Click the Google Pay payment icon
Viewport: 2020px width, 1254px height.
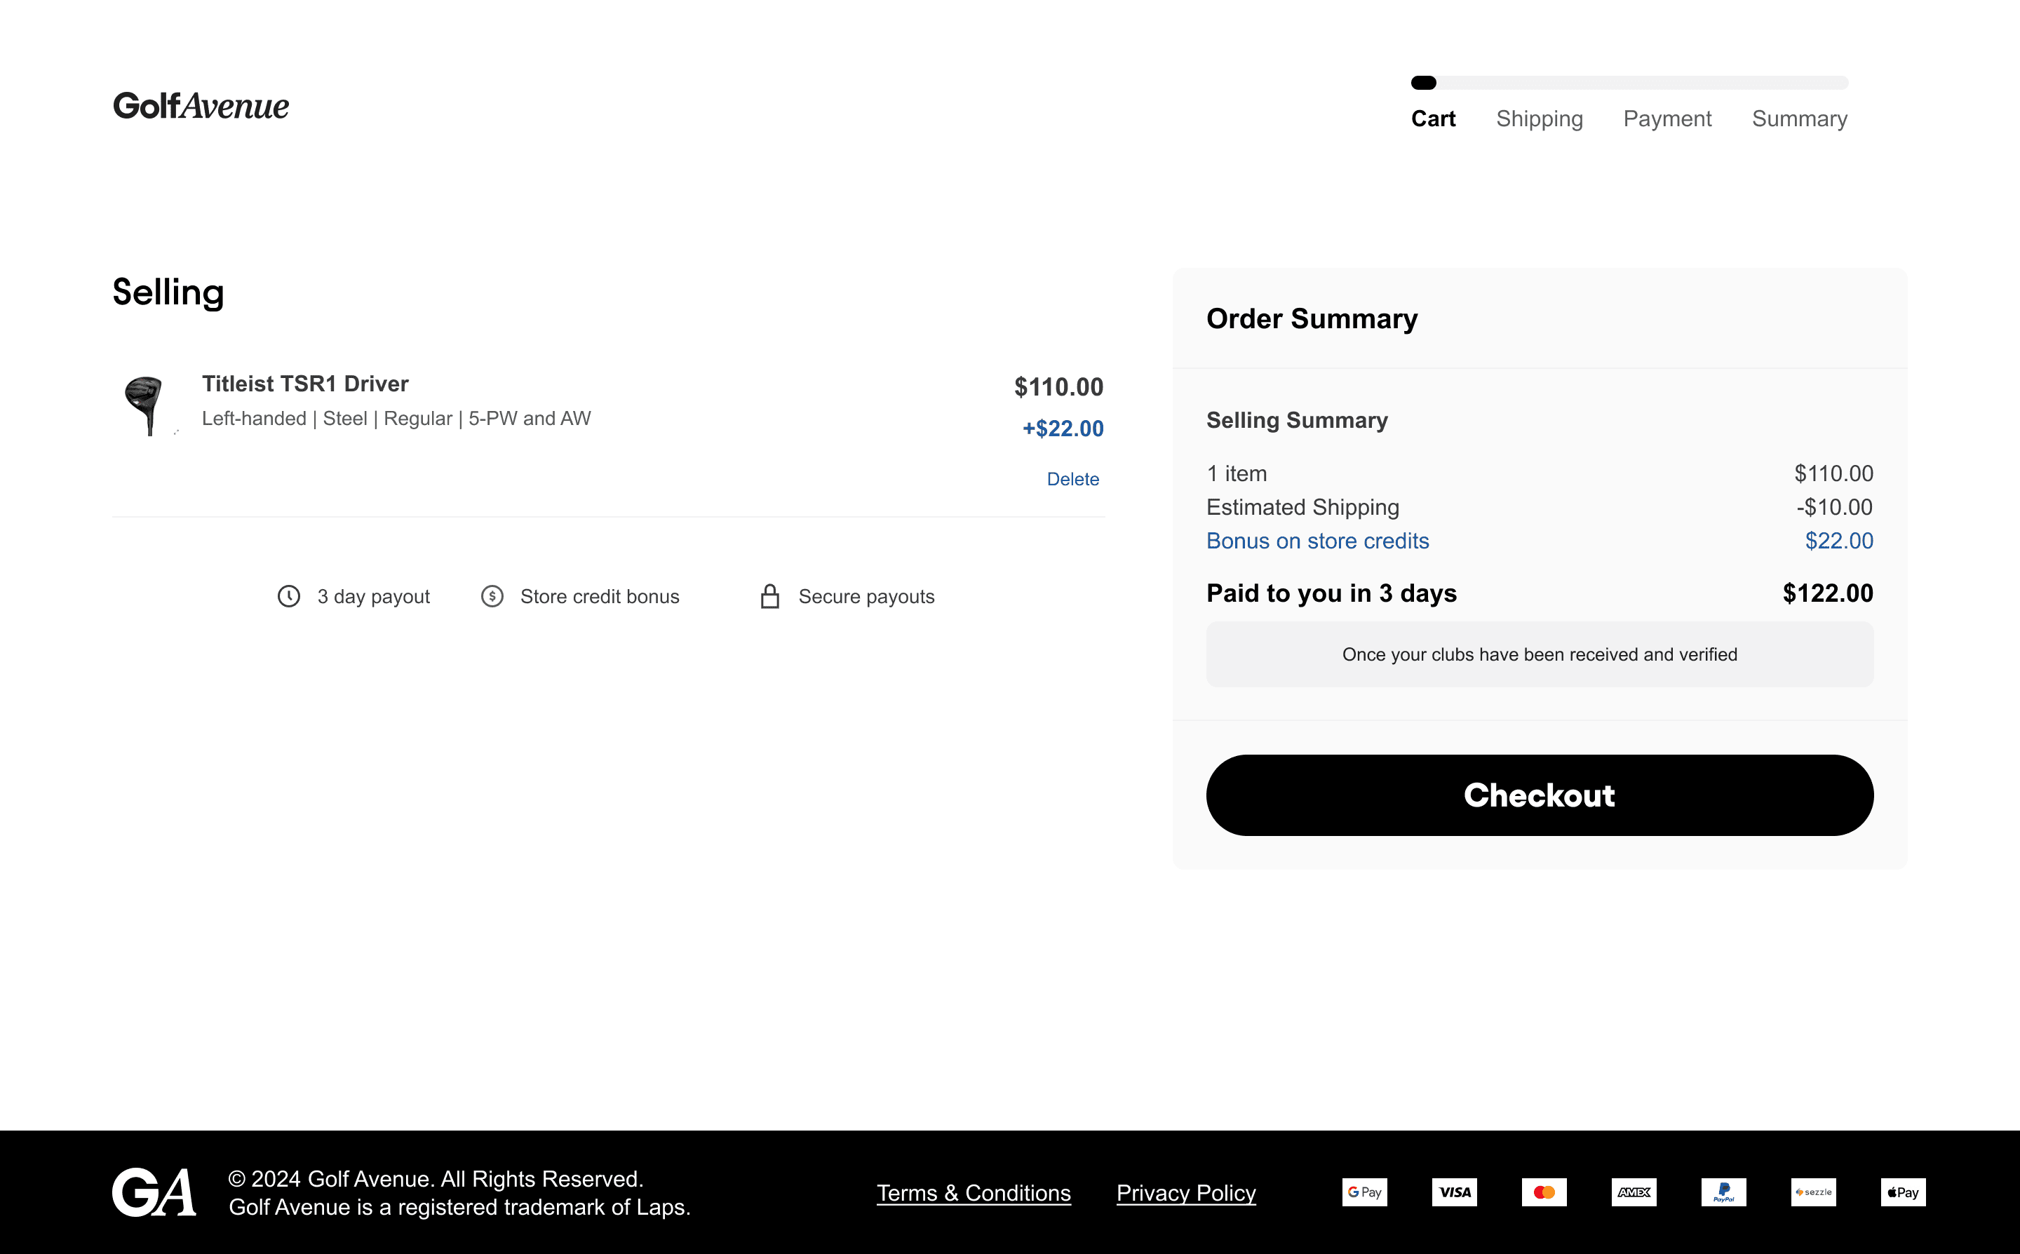pyautogui.click(x=1364, y=1192)
